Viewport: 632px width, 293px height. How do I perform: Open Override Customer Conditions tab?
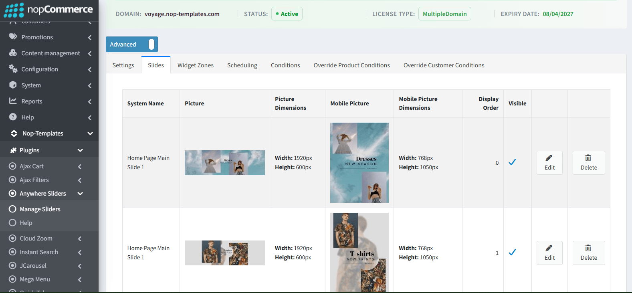coord(444,65)
